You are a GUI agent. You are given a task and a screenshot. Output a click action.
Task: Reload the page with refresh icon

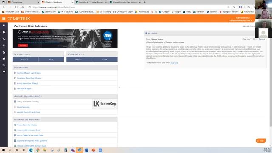pos(16,7)
